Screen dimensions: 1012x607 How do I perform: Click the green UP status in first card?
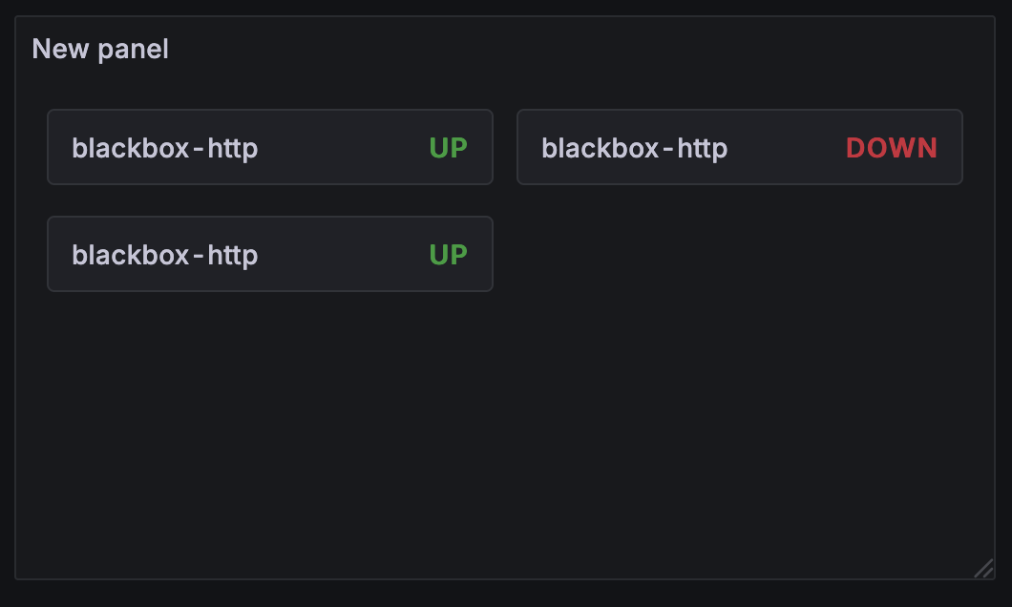[448, 148]
